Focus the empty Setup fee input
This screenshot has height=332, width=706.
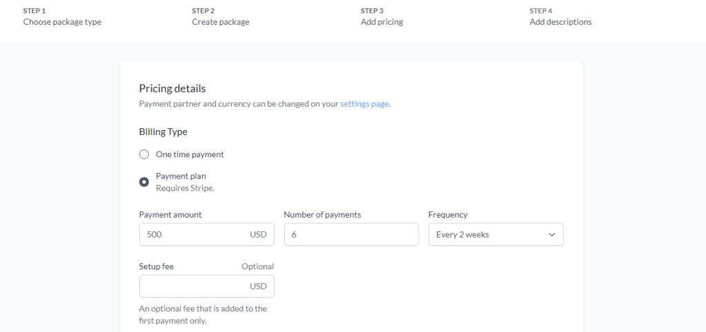click(207, 286)
